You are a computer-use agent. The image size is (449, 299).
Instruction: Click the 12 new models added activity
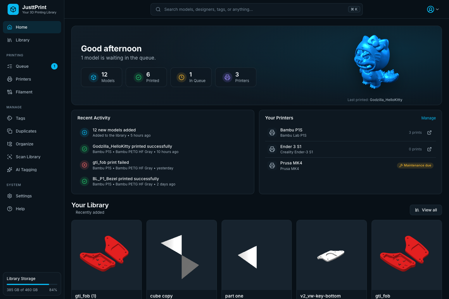163,133
